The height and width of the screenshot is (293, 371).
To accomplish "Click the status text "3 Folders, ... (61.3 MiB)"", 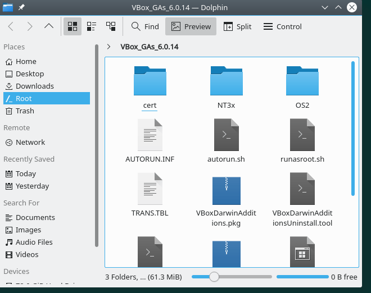I will (x=143, y=277).
